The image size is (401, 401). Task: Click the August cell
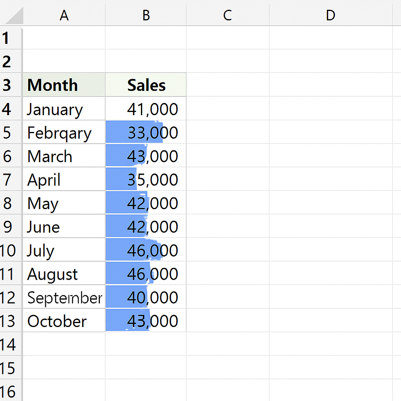[x=64, y=273]
